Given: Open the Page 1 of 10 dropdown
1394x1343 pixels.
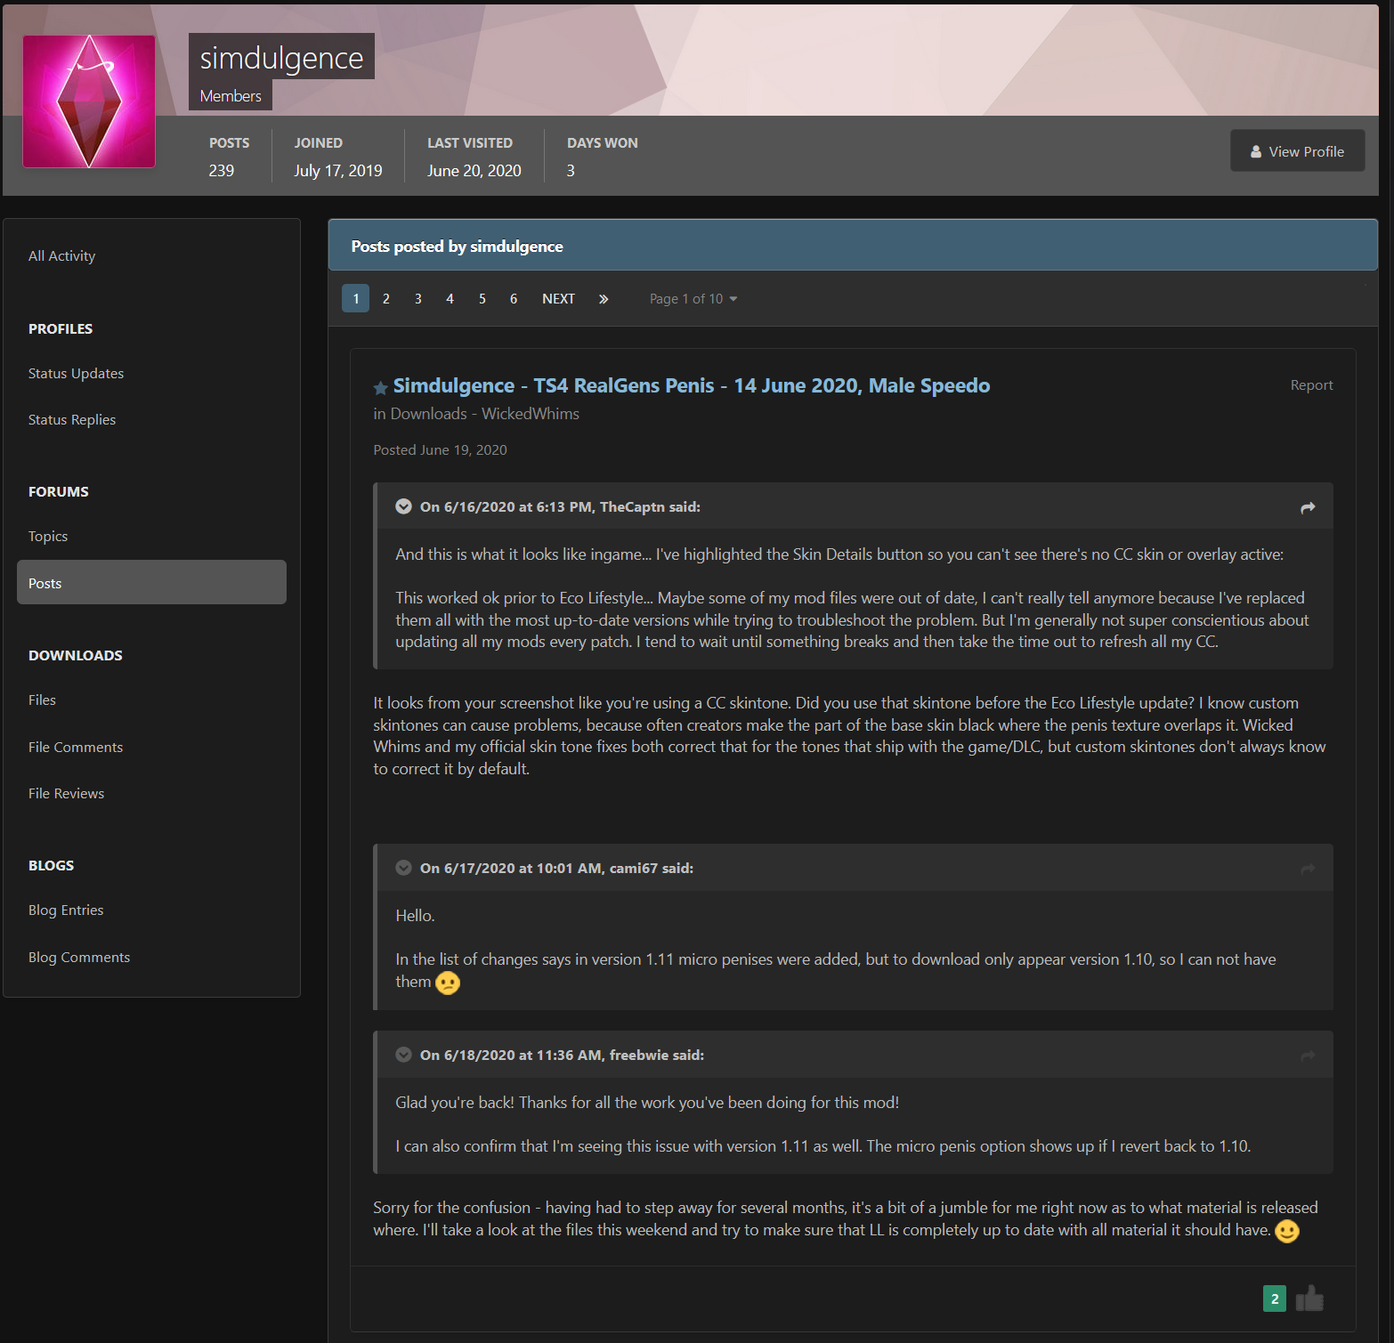Looking at the screenshot, I should [x=693, y=299].
